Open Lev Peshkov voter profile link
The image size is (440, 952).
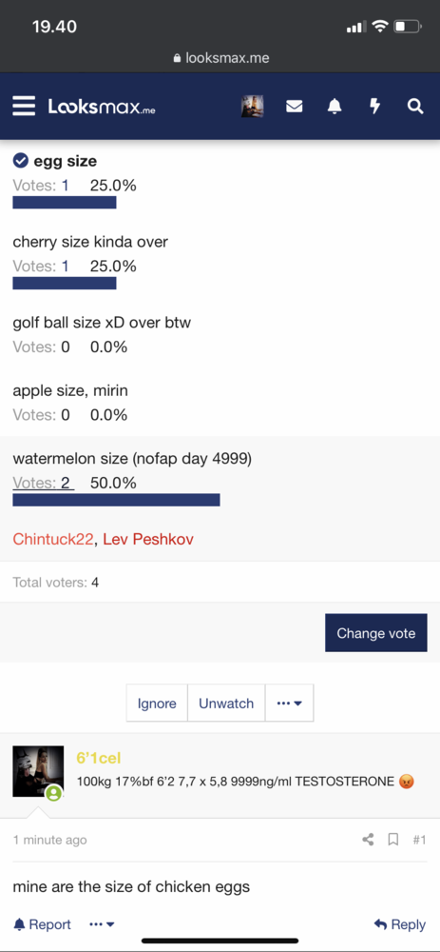click(x=148, y=539)
